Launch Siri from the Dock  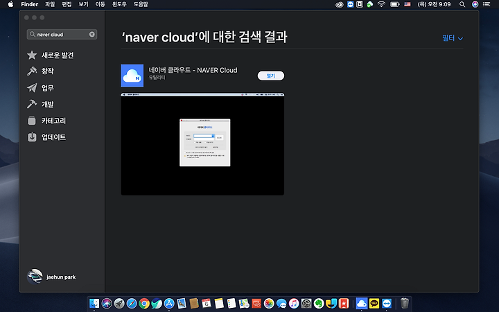click(x=107, y=304)
